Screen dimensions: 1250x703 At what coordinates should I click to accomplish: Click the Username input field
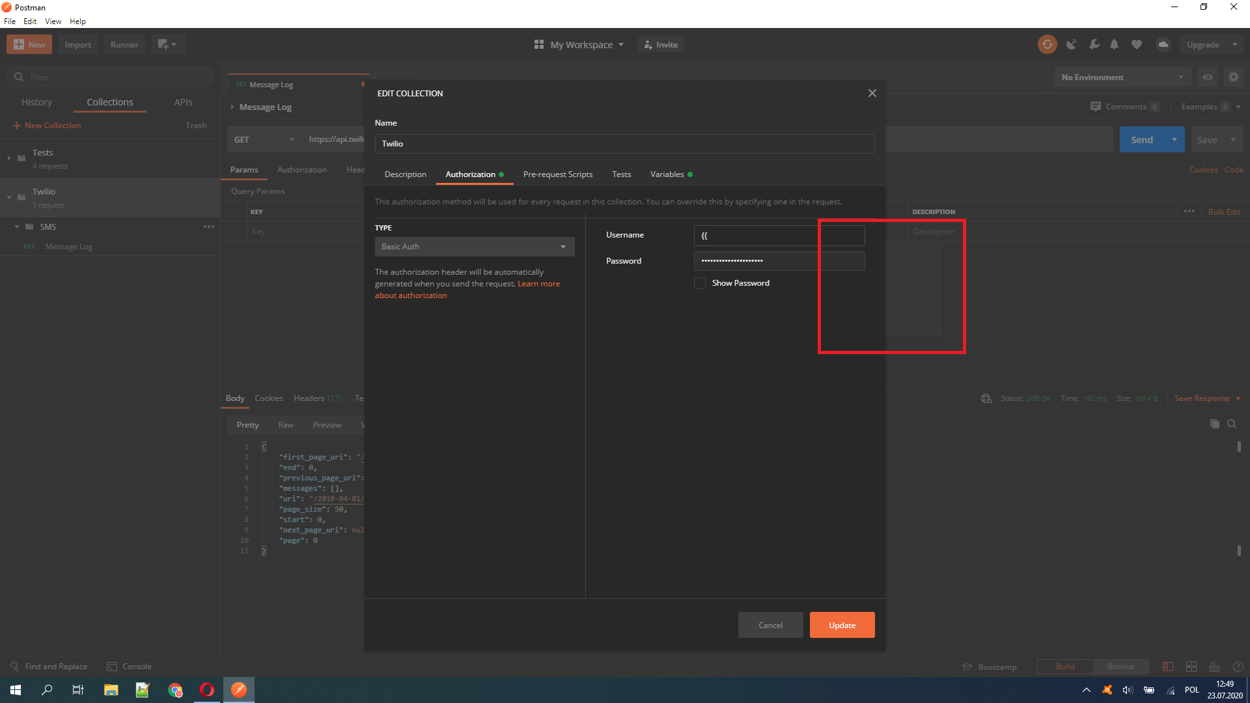[x=779, y=236]
